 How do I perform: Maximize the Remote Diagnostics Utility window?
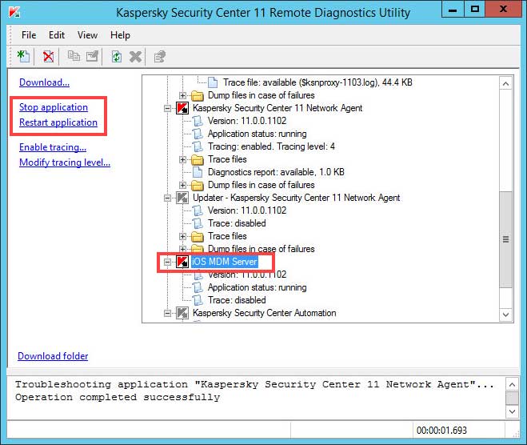[x=474, y=10]
